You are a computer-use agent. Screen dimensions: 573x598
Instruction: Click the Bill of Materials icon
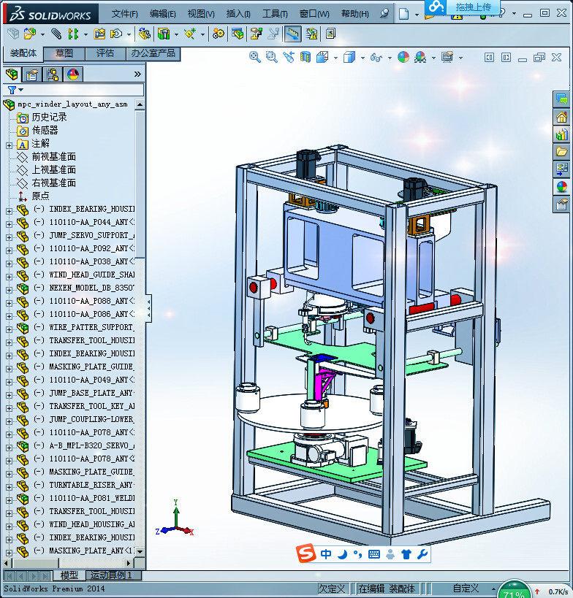[x=238, y=34]
